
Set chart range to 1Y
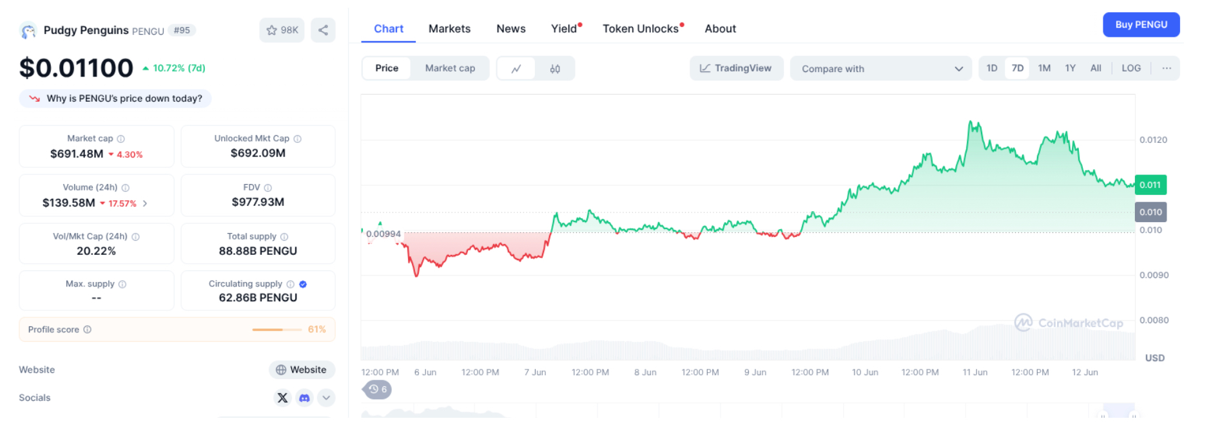pos(1070,68)
